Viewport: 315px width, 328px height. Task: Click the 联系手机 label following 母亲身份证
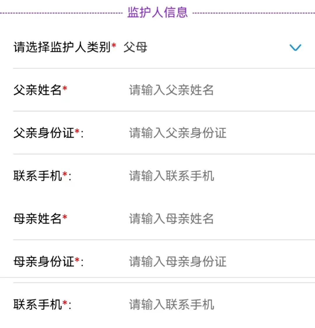click(x=38, y=305)
